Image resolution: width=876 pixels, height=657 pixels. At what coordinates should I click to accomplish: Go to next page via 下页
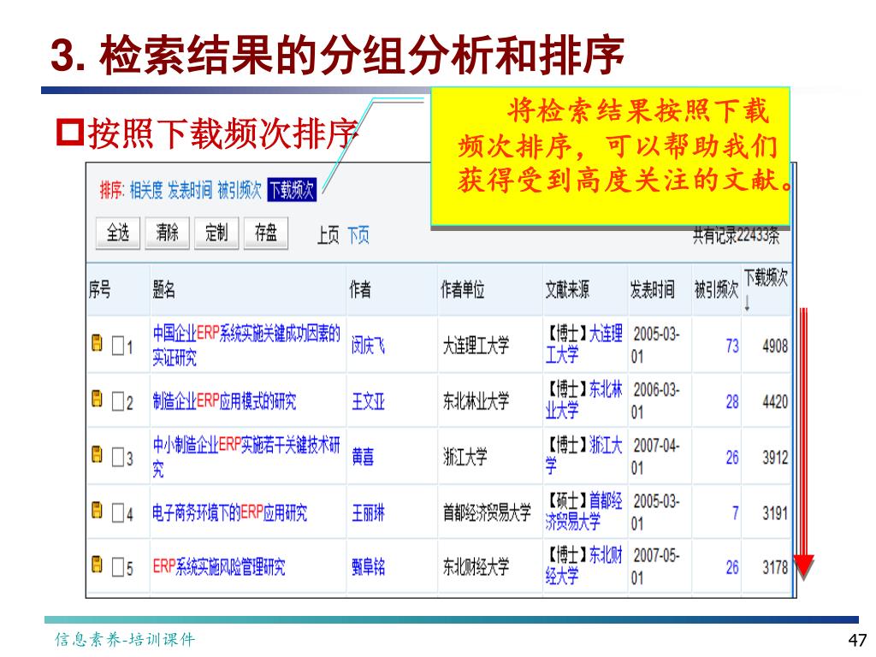pos(358,235)
